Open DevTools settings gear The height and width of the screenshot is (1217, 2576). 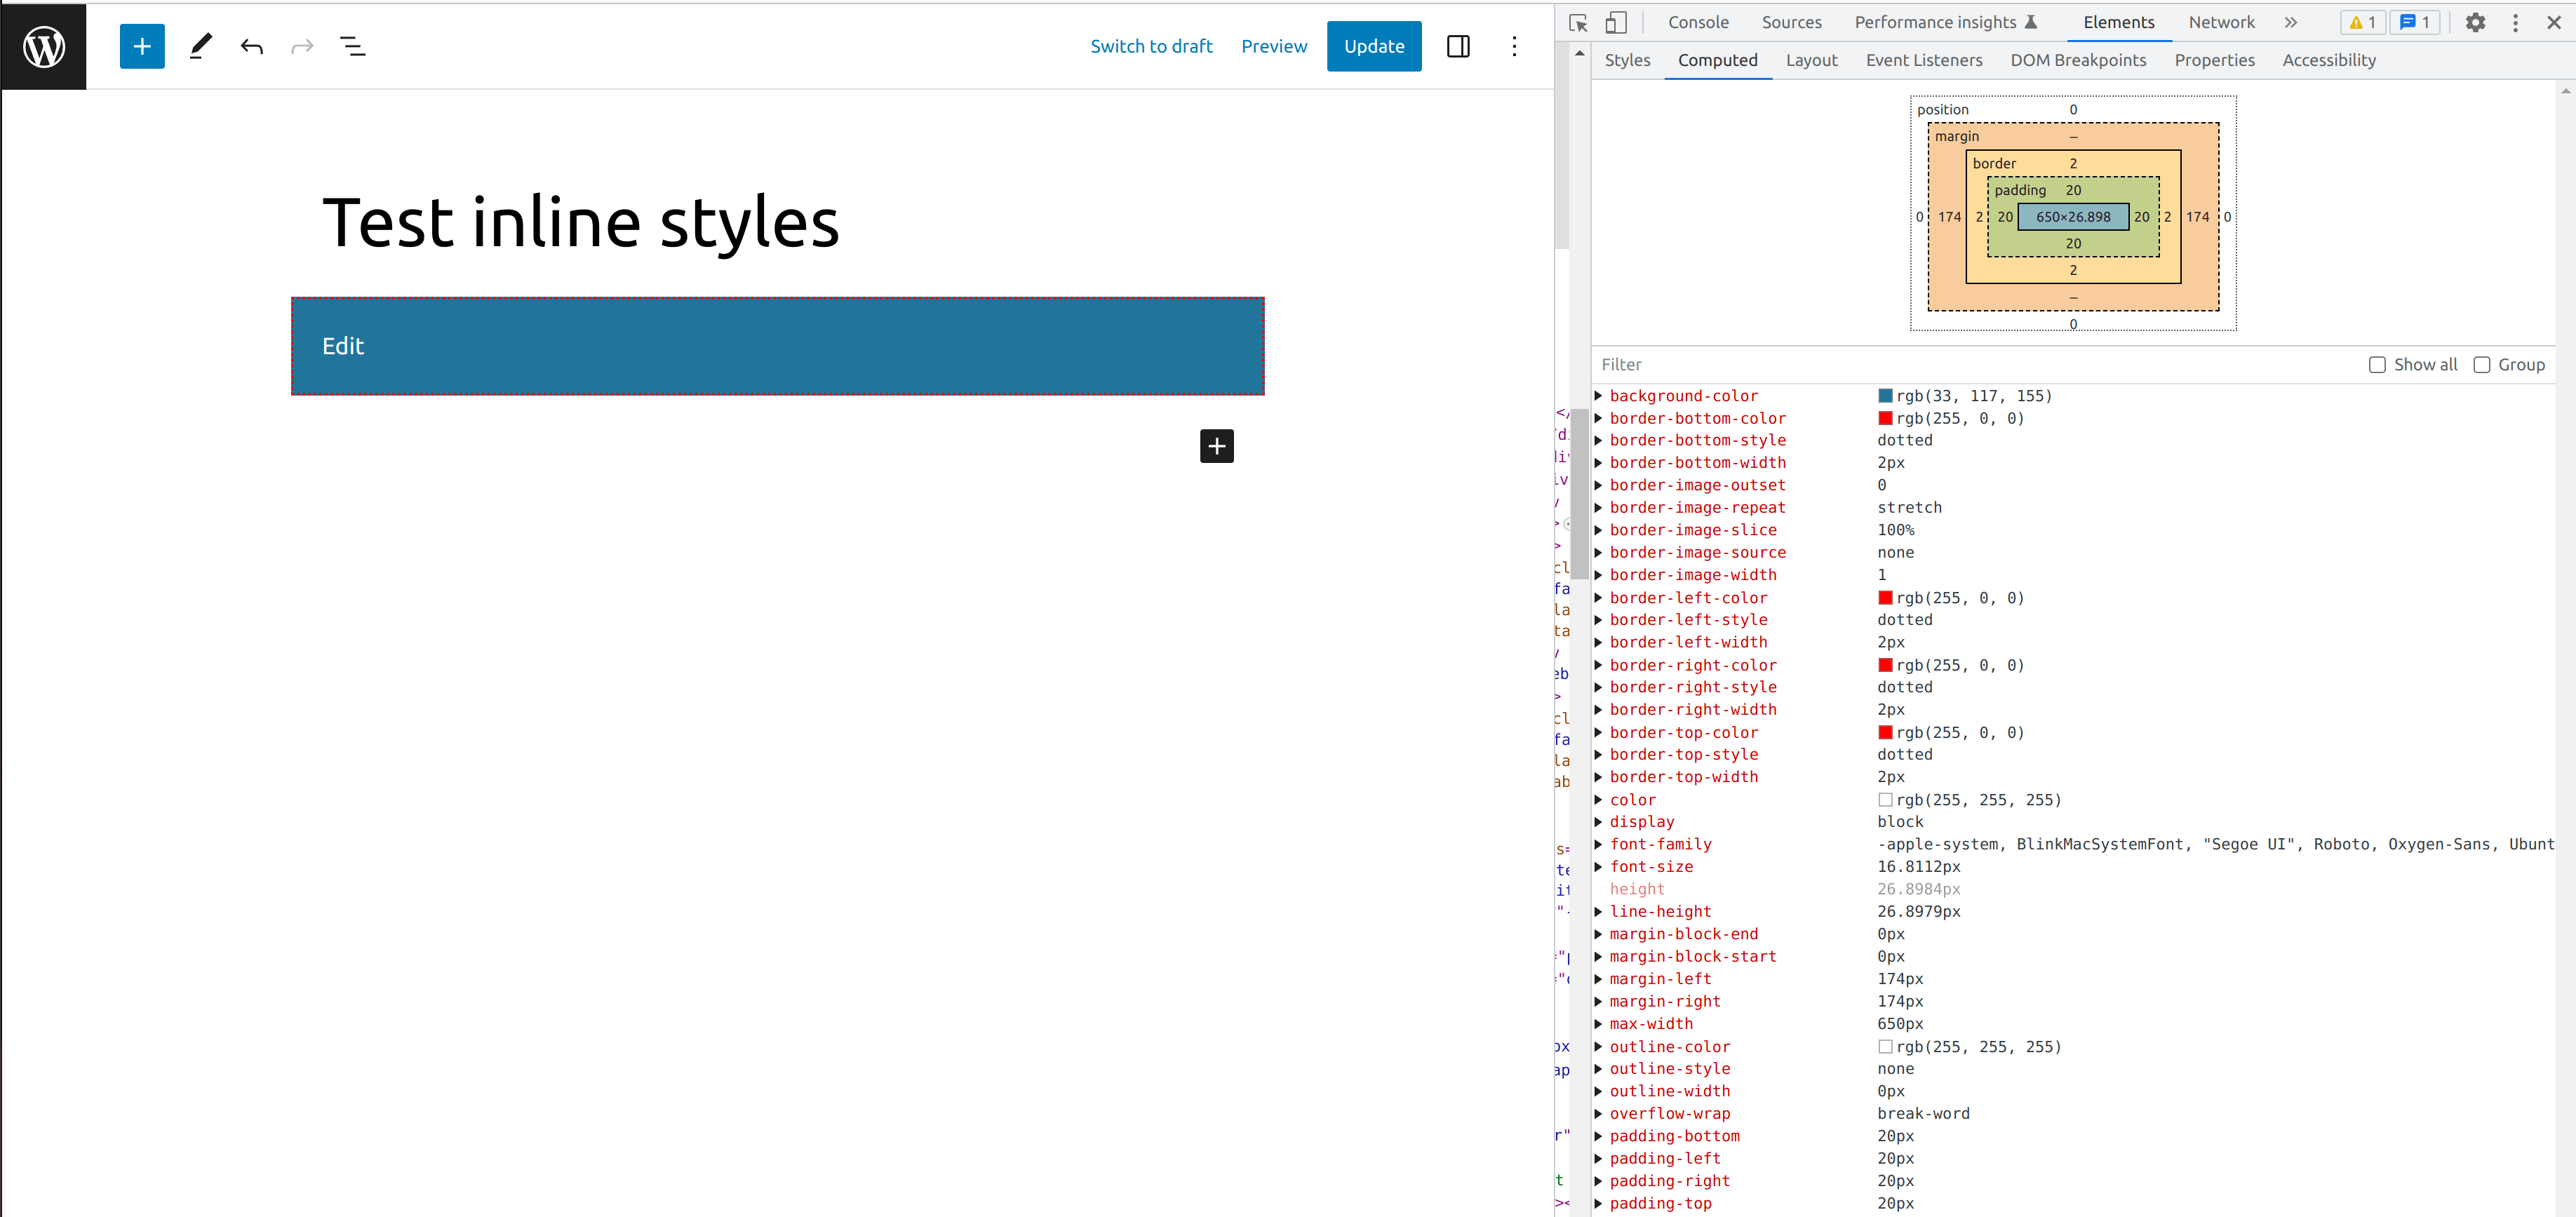click(2475, 22)
